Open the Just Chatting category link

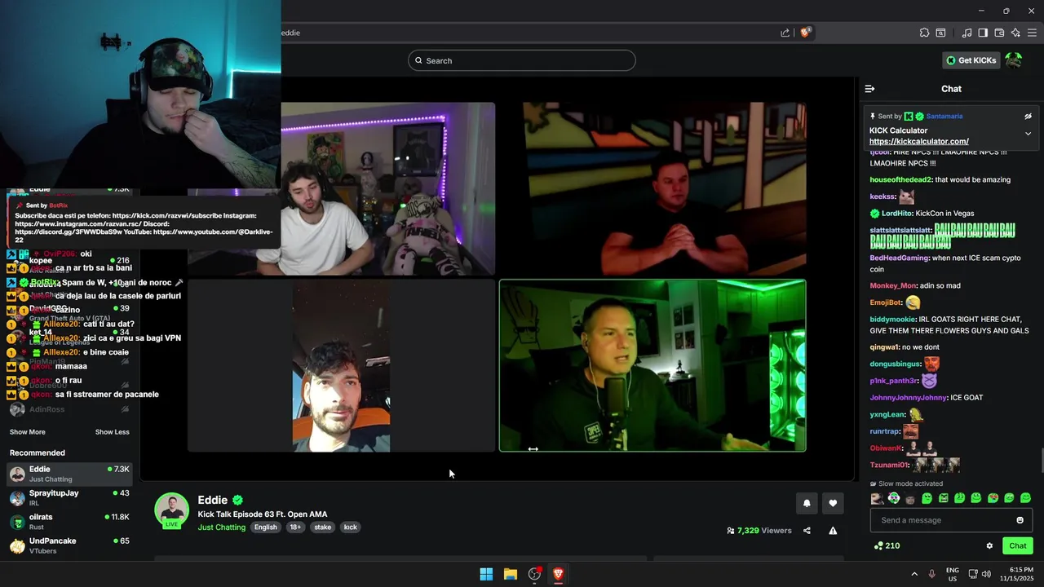pos(221,527)
